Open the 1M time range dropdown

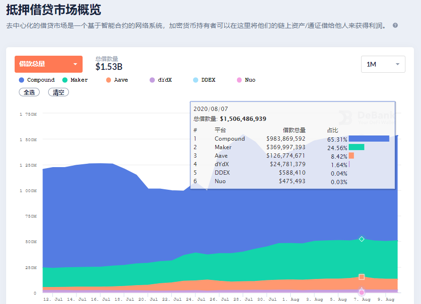click(383, 64)
